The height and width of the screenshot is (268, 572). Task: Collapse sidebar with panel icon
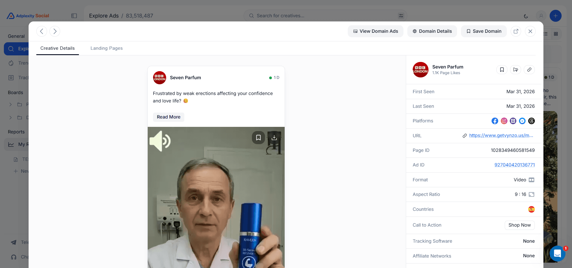(74, 16)
